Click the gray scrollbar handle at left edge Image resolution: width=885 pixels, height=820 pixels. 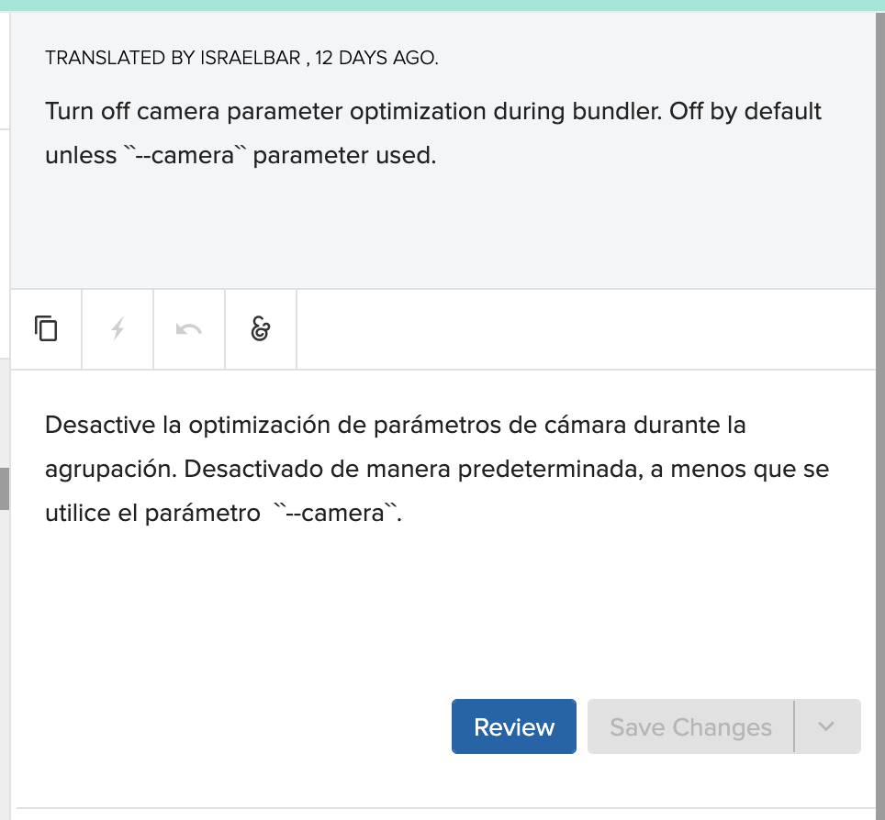[4, 488]
